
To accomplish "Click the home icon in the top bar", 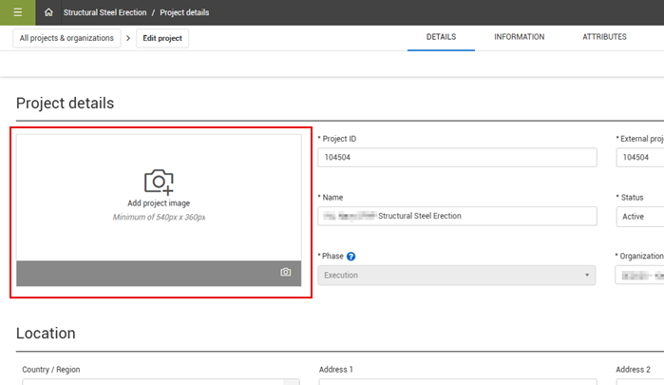I will [48, 12].
